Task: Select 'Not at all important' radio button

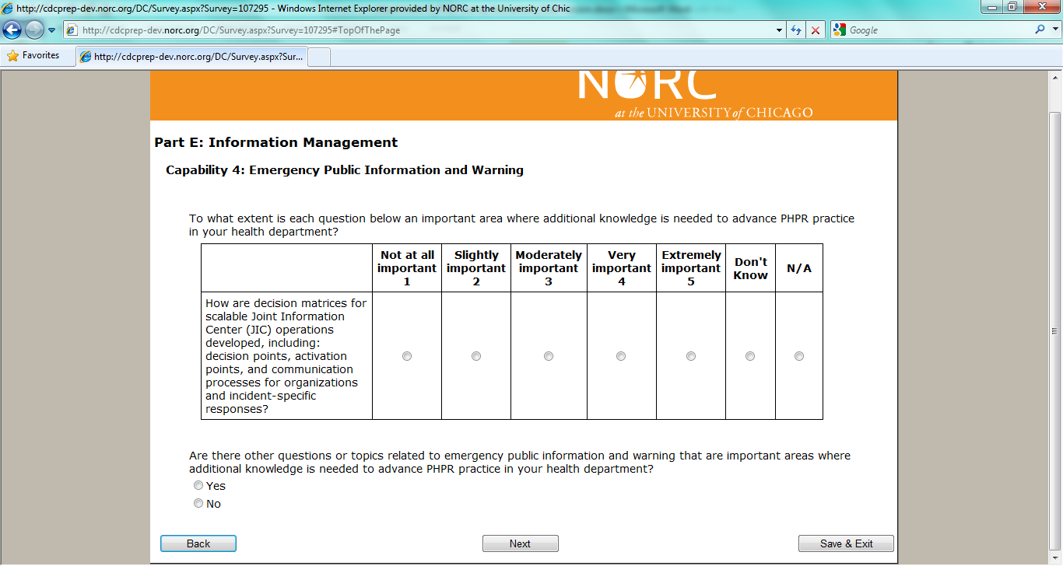Action: click(407, 356)
